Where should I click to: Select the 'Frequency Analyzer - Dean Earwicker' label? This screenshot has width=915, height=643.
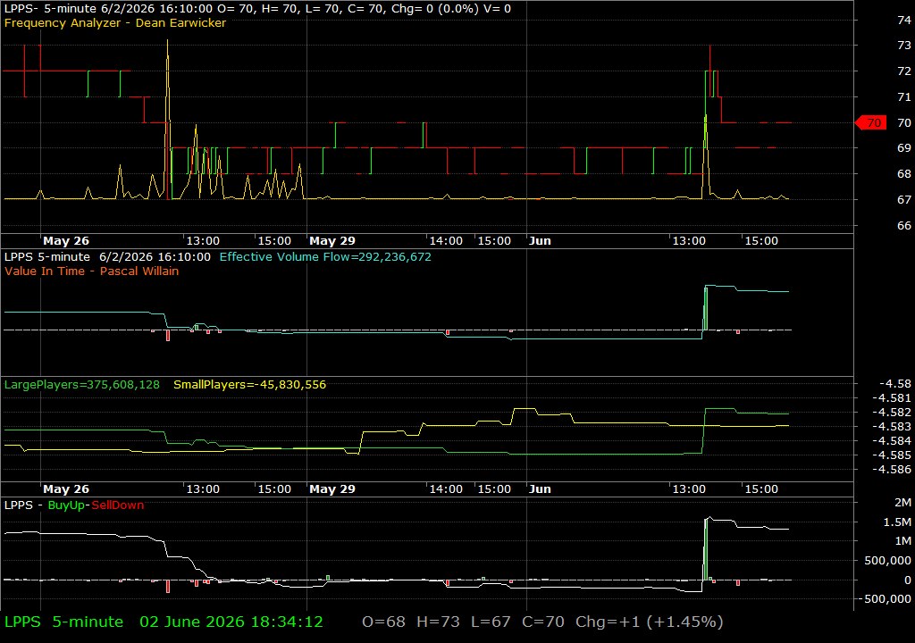115,23
